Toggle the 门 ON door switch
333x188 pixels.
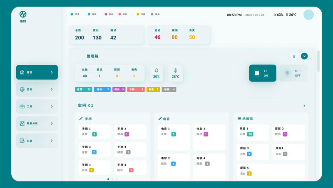pyautogui.click(x=262, y=73)
